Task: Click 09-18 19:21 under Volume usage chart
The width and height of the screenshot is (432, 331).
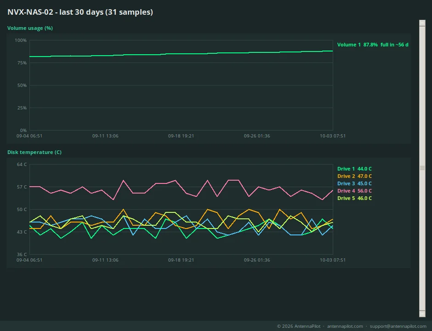Action: tap(181, 136)
